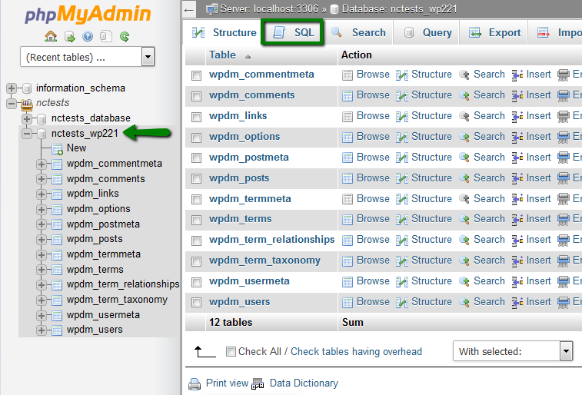Screen dimensions: 582x395
Task: Click Database: nctests_wp221 breadcrumb
Action: pos(399,9)
